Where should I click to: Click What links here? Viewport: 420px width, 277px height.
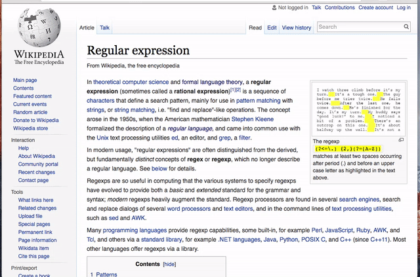point(35,200)
